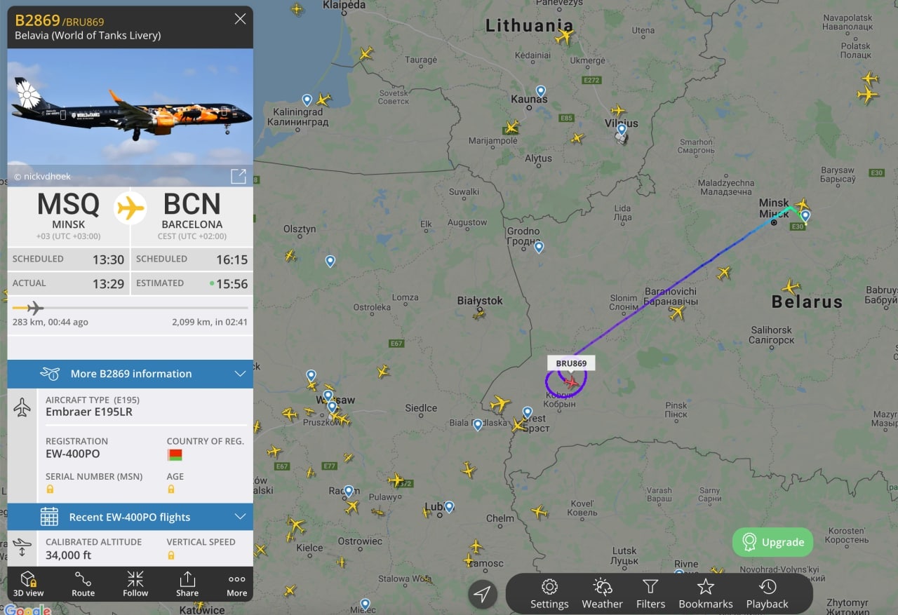The image size is (898, 615).
Task: Close the B2869 flight panel
Action: coord(240,19)
